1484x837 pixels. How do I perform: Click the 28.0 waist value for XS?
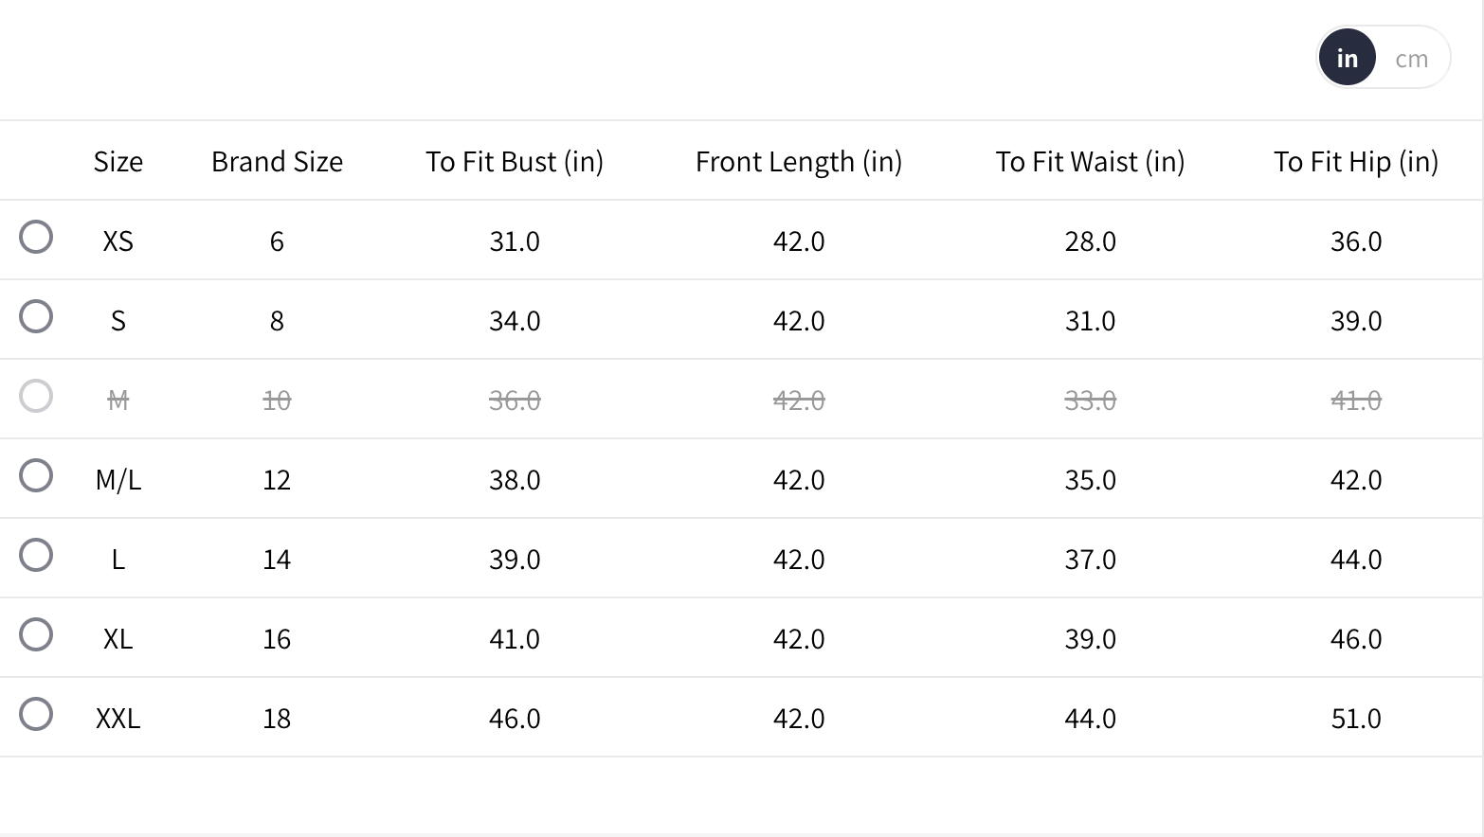coord(1090,241)
